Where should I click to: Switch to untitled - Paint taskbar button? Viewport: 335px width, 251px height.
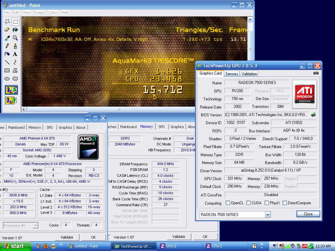pyautogui.click(x=88, y=246)
